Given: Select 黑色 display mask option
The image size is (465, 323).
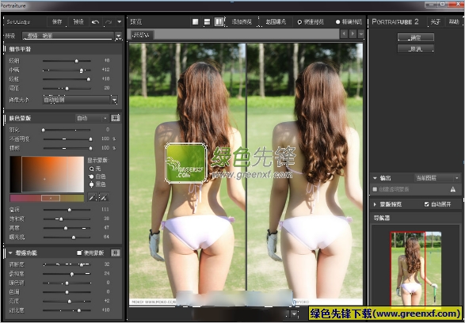Looking at the screenshot, I should click(91, 184).
